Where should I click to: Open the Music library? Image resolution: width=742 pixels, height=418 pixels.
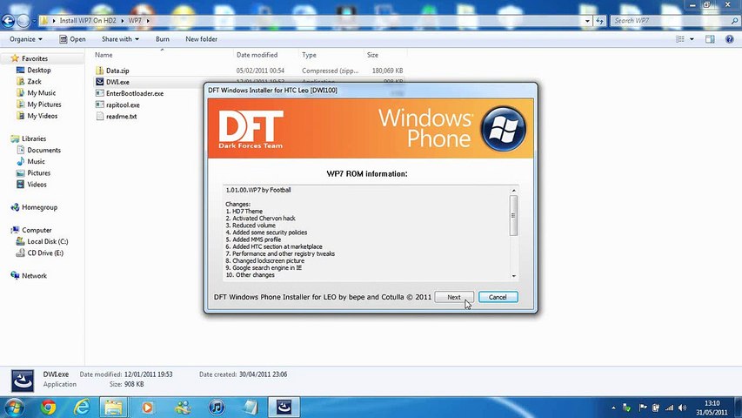pos(36,162)
